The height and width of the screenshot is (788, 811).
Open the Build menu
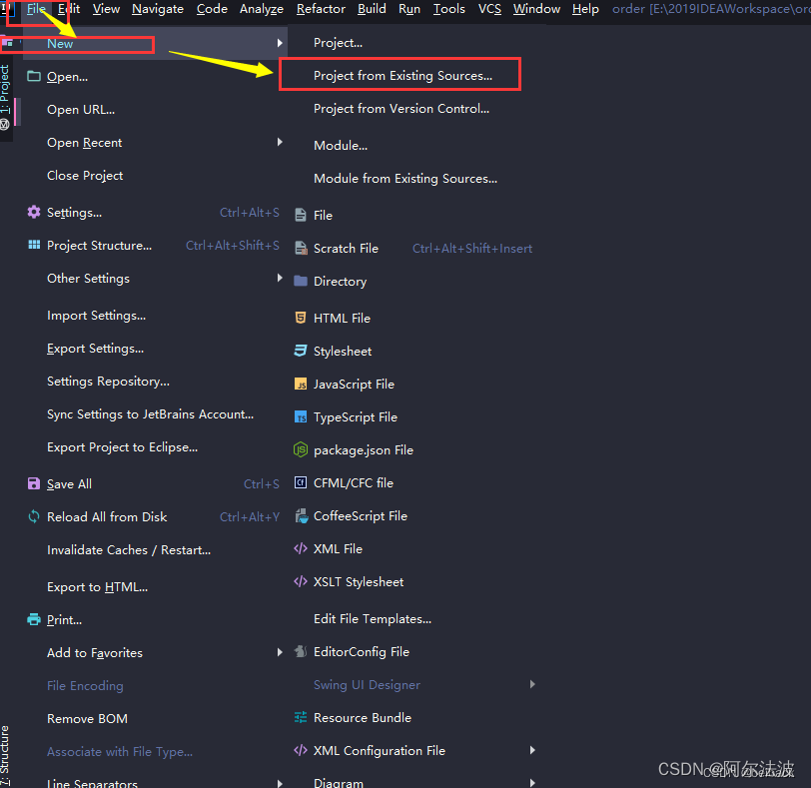pyautogui.click(x=372, y=9)
